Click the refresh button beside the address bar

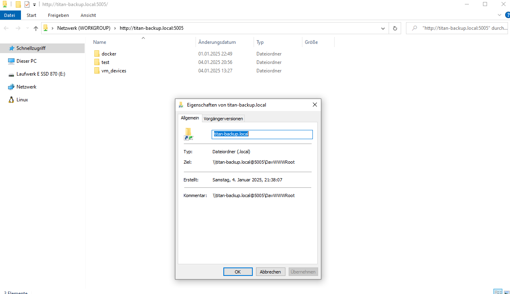pos(395,28)
